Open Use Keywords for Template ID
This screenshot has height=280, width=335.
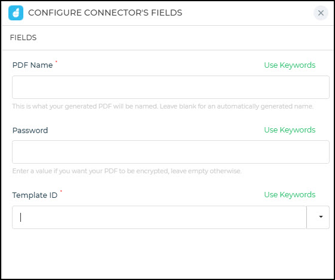tap(290, 195)
